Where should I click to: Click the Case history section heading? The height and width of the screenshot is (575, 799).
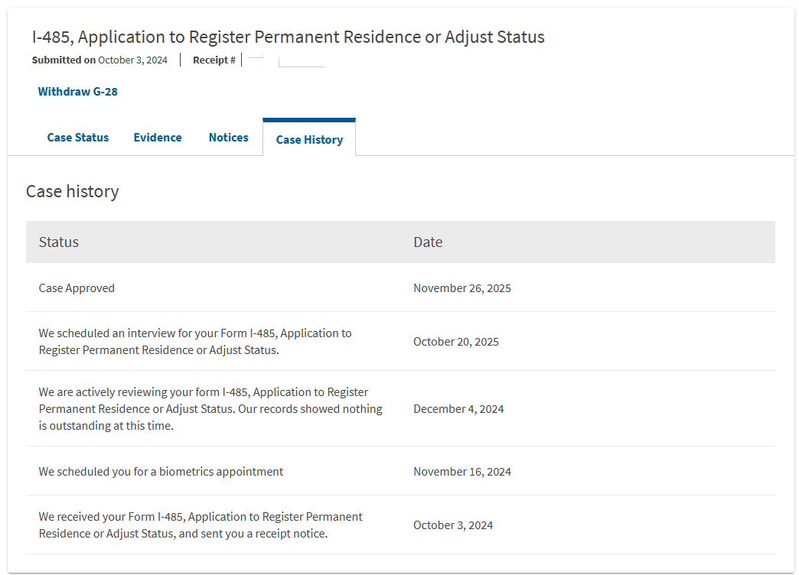73,191
